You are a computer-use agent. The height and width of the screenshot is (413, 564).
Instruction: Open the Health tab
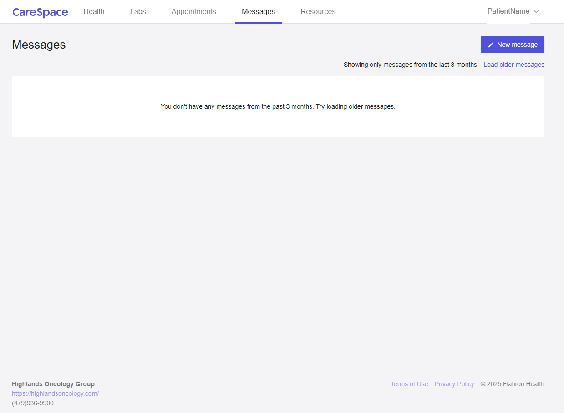pyautogui.click(x=94, y=12)
